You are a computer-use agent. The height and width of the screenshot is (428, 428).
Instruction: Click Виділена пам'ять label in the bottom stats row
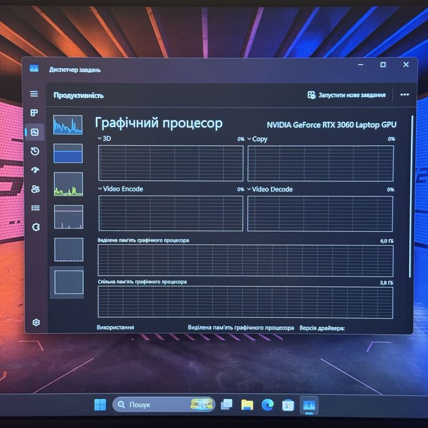(241, 328)
